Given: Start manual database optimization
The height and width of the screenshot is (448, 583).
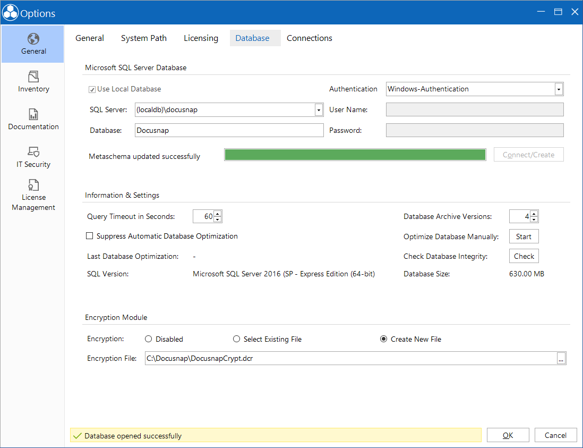Looking at the screenshot, I should click(x=524, y=236).
